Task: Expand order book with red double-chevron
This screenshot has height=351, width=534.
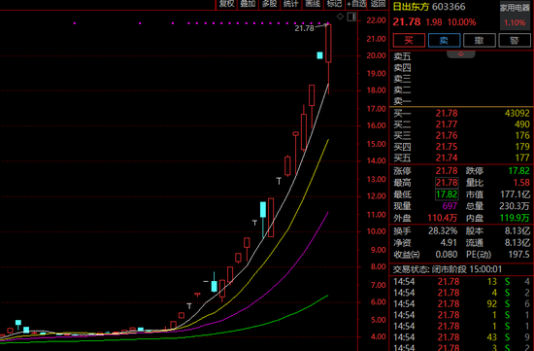Action: click(461, 54)
